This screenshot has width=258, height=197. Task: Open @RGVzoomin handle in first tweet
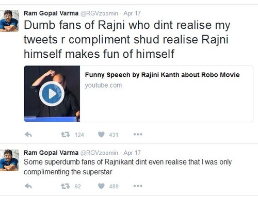pos(99,13)
